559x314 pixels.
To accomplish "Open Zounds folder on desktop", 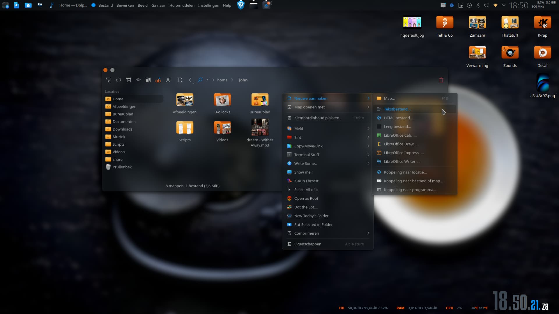I will [x=510, y=57].
